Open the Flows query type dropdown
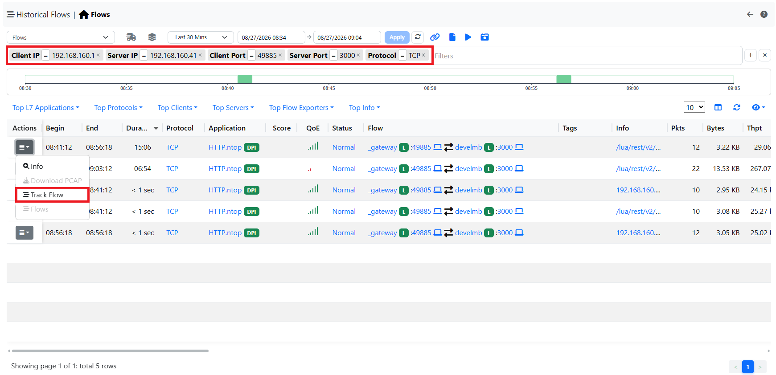 [x=61, y=37]
